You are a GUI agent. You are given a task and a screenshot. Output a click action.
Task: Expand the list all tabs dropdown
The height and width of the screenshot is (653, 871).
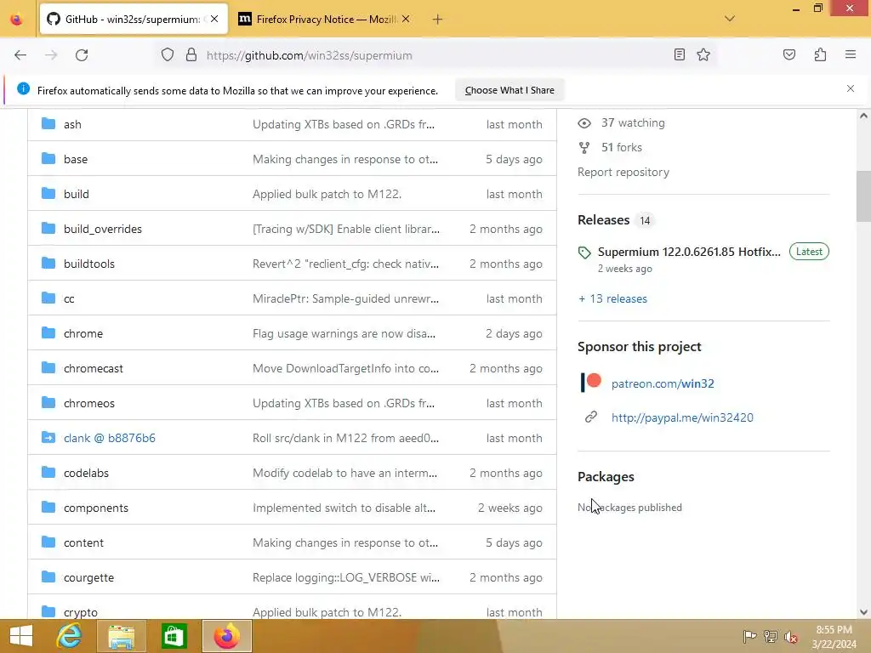[730, 19]
